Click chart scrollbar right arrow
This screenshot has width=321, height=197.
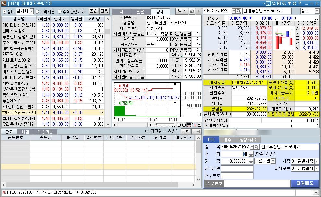pyautogui.click(x=151, y=125)
